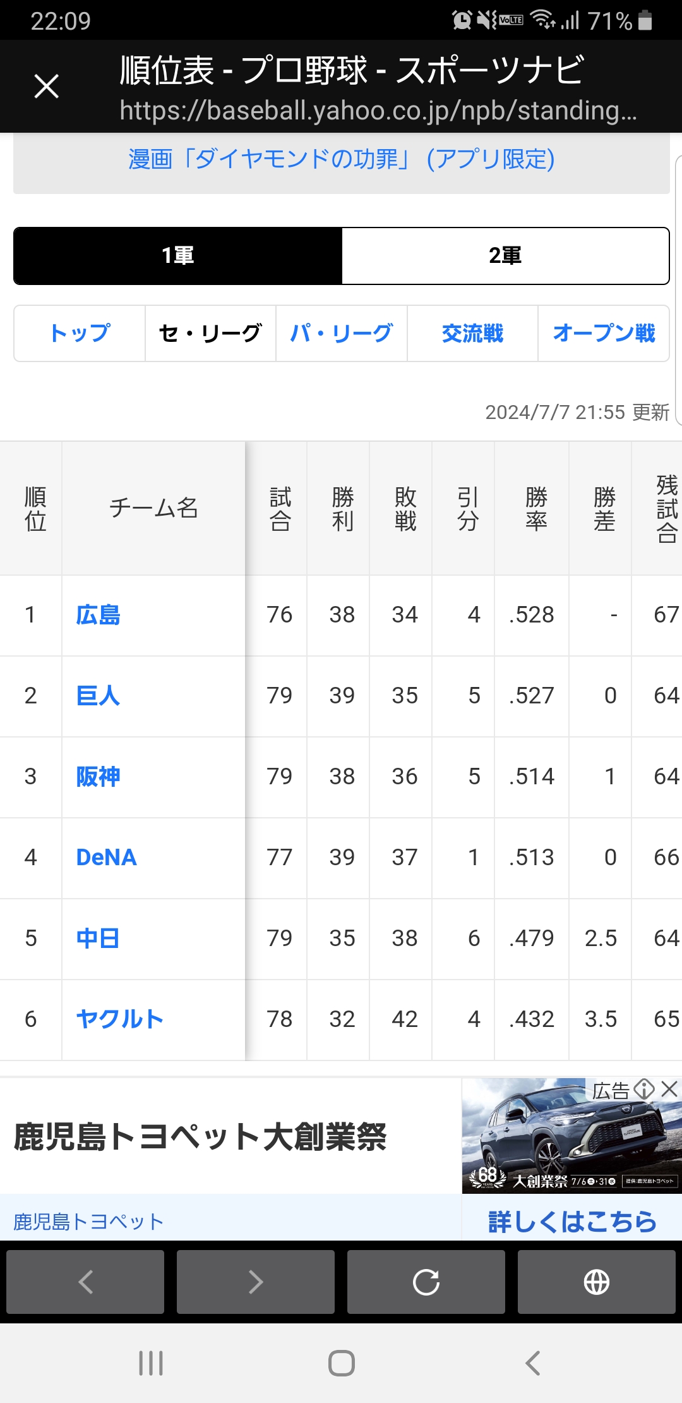
Task: Tap the Android home button
Action: pyautogui.click(x=341, y=1363)
